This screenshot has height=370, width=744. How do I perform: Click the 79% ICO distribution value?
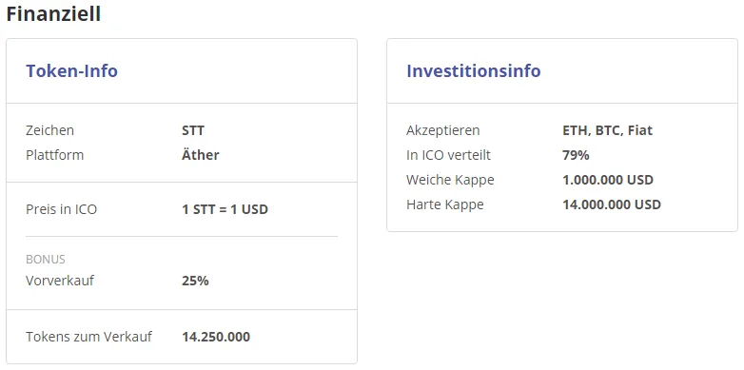click(x=576, y=155)
